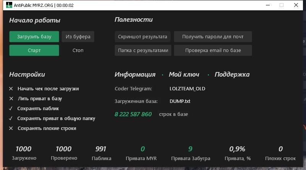
Task: Click Получить пароли для почт
Action: (x=213, y=37)
